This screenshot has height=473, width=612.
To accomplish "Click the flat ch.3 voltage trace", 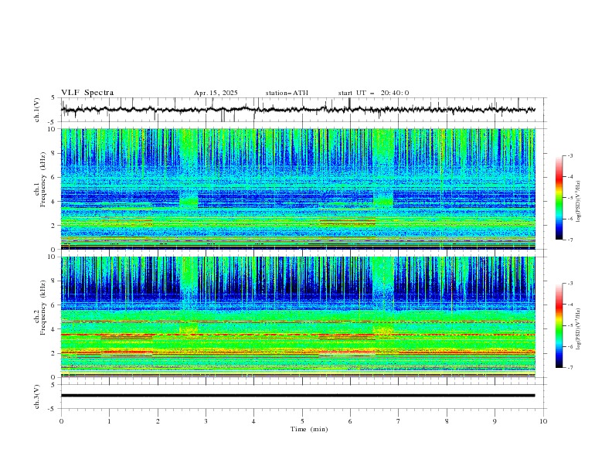I will 297,396.
